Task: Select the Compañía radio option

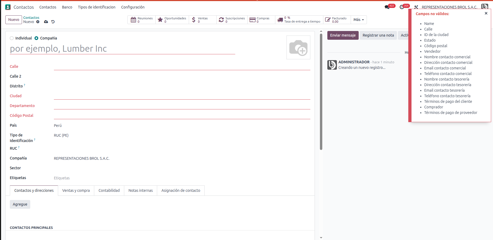Action: 36,38
